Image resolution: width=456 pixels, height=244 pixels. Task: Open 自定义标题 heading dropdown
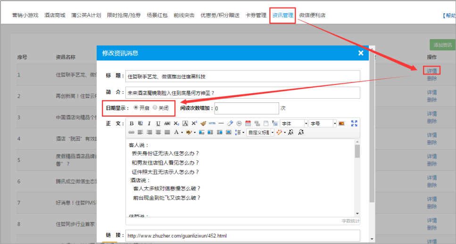(260, 133)
